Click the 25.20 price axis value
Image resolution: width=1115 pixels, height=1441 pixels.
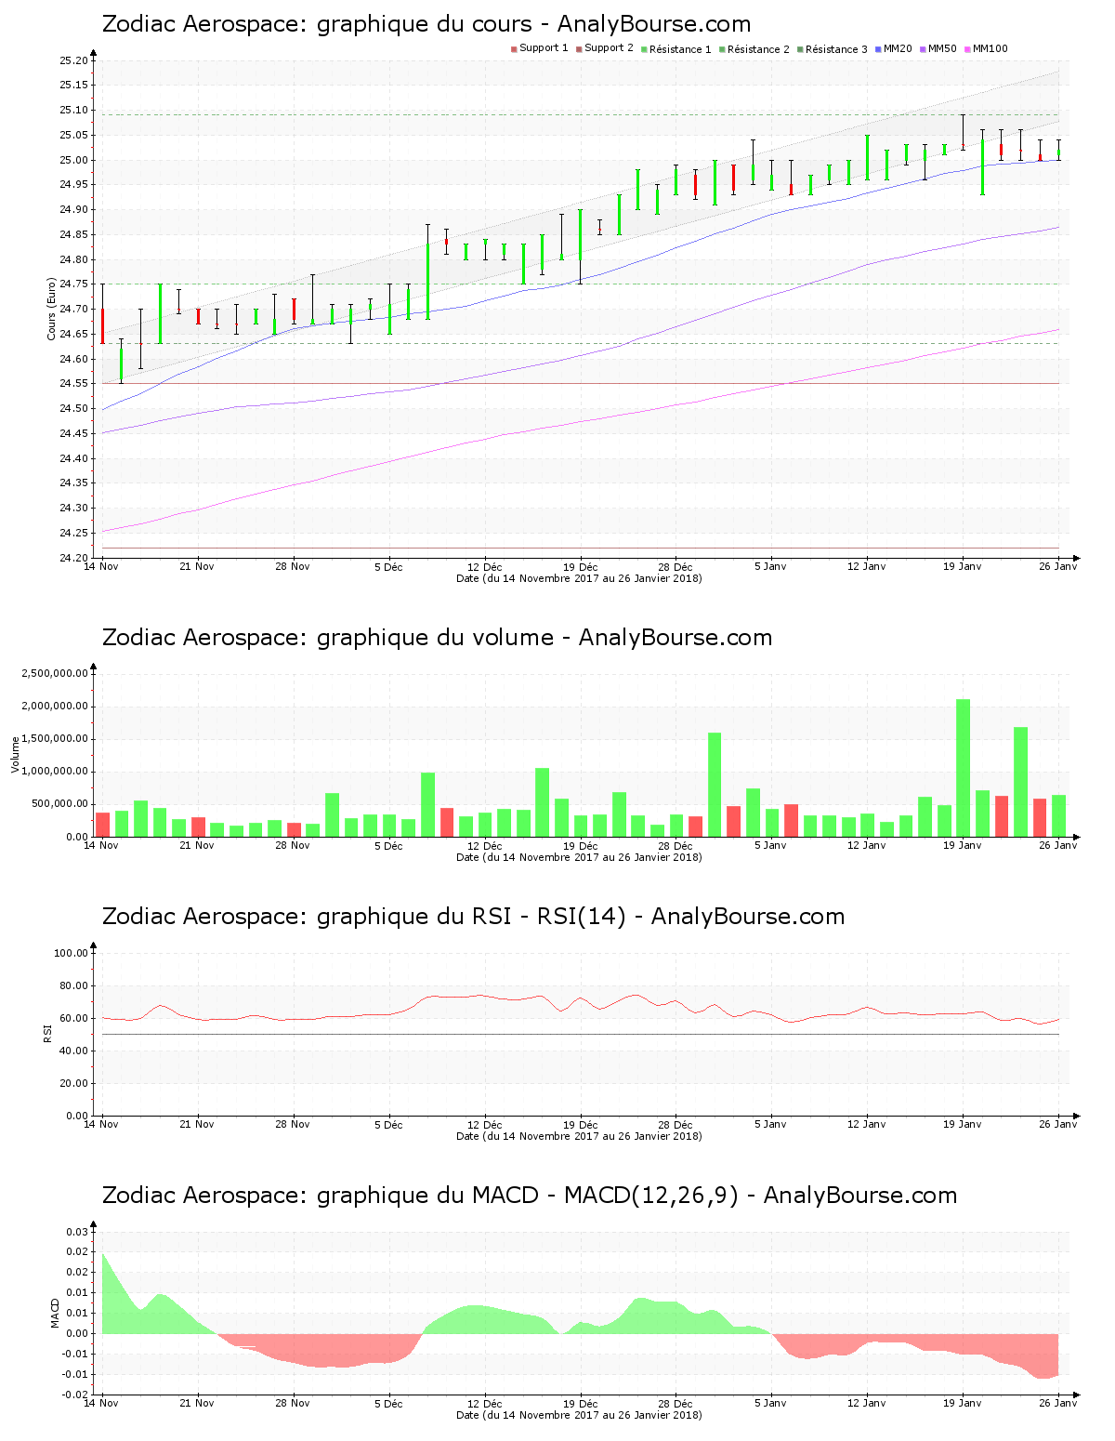tap(73, 60)
